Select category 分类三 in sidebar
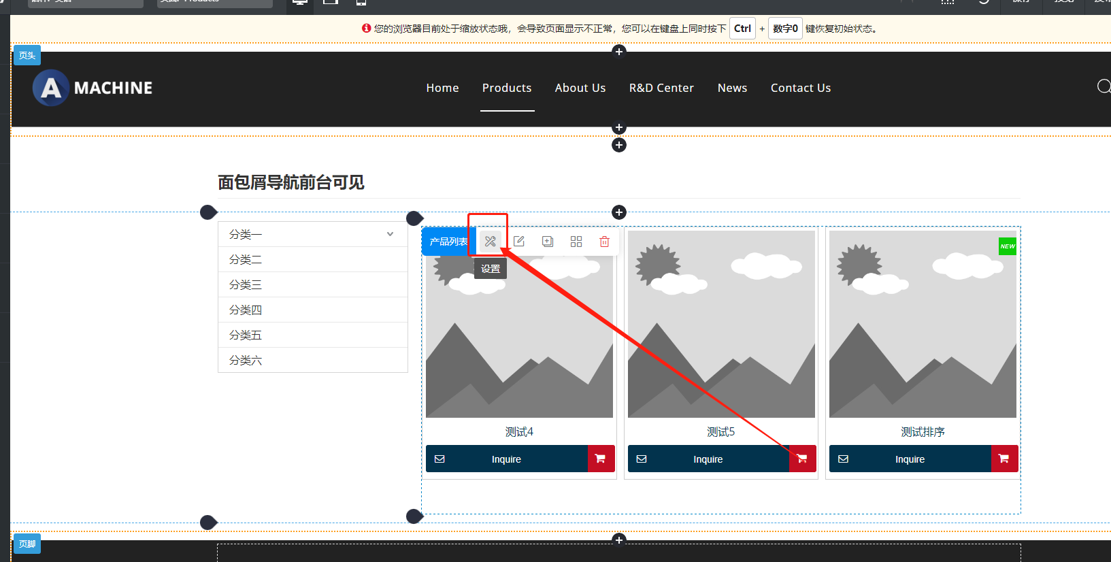1111x562 pixels. pyautogui.click(x=246, y=284)
